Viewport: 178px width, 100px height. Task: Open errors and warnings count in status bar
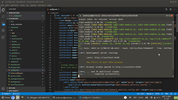16,94
